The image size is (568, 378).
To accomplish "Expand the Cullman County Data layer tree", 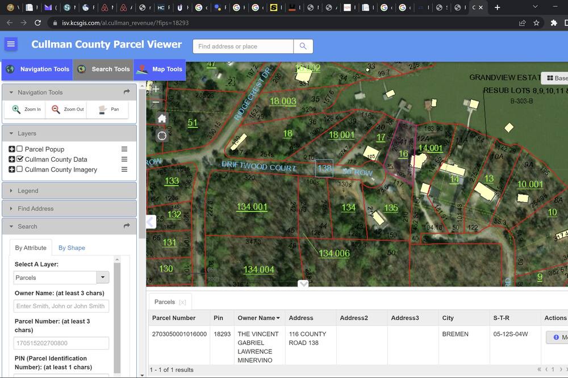I will 11,159.
